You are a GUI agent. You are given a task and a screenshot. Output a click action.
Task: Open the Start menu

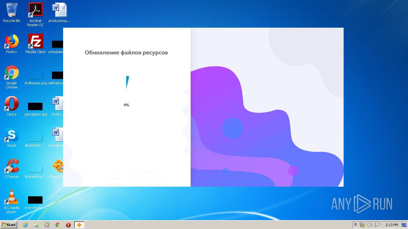[x=9, y=225]
